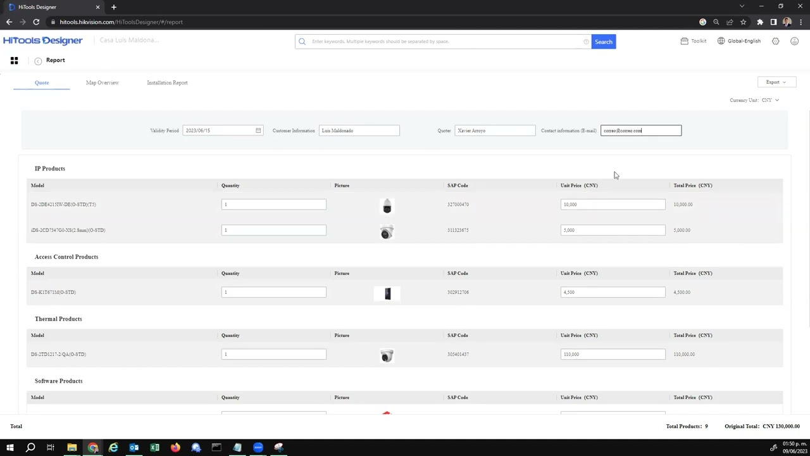Edit the 5,000 unit price field
The width and height of the screenshot is (810, 456).
tap(613, 230)
